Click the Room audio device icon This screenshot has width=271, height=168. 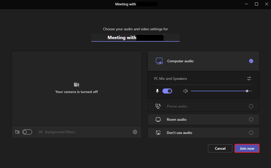(x=158, y=119)
